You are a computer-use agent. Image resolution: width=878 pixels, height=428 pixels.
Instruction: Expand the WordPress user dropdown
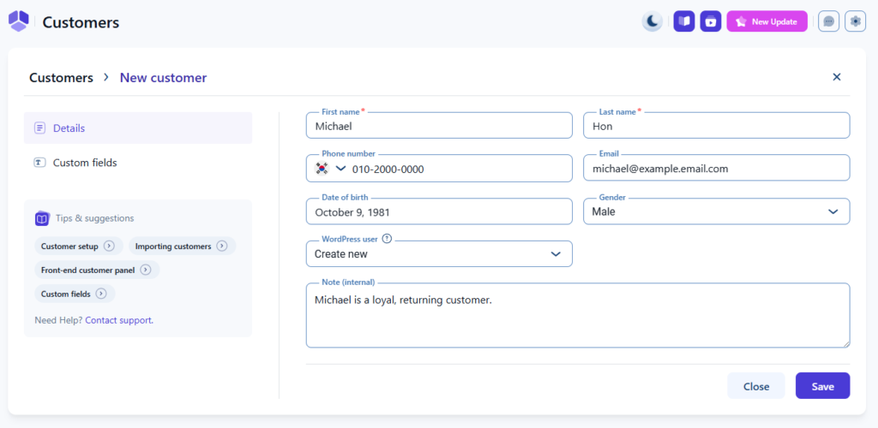556,254
